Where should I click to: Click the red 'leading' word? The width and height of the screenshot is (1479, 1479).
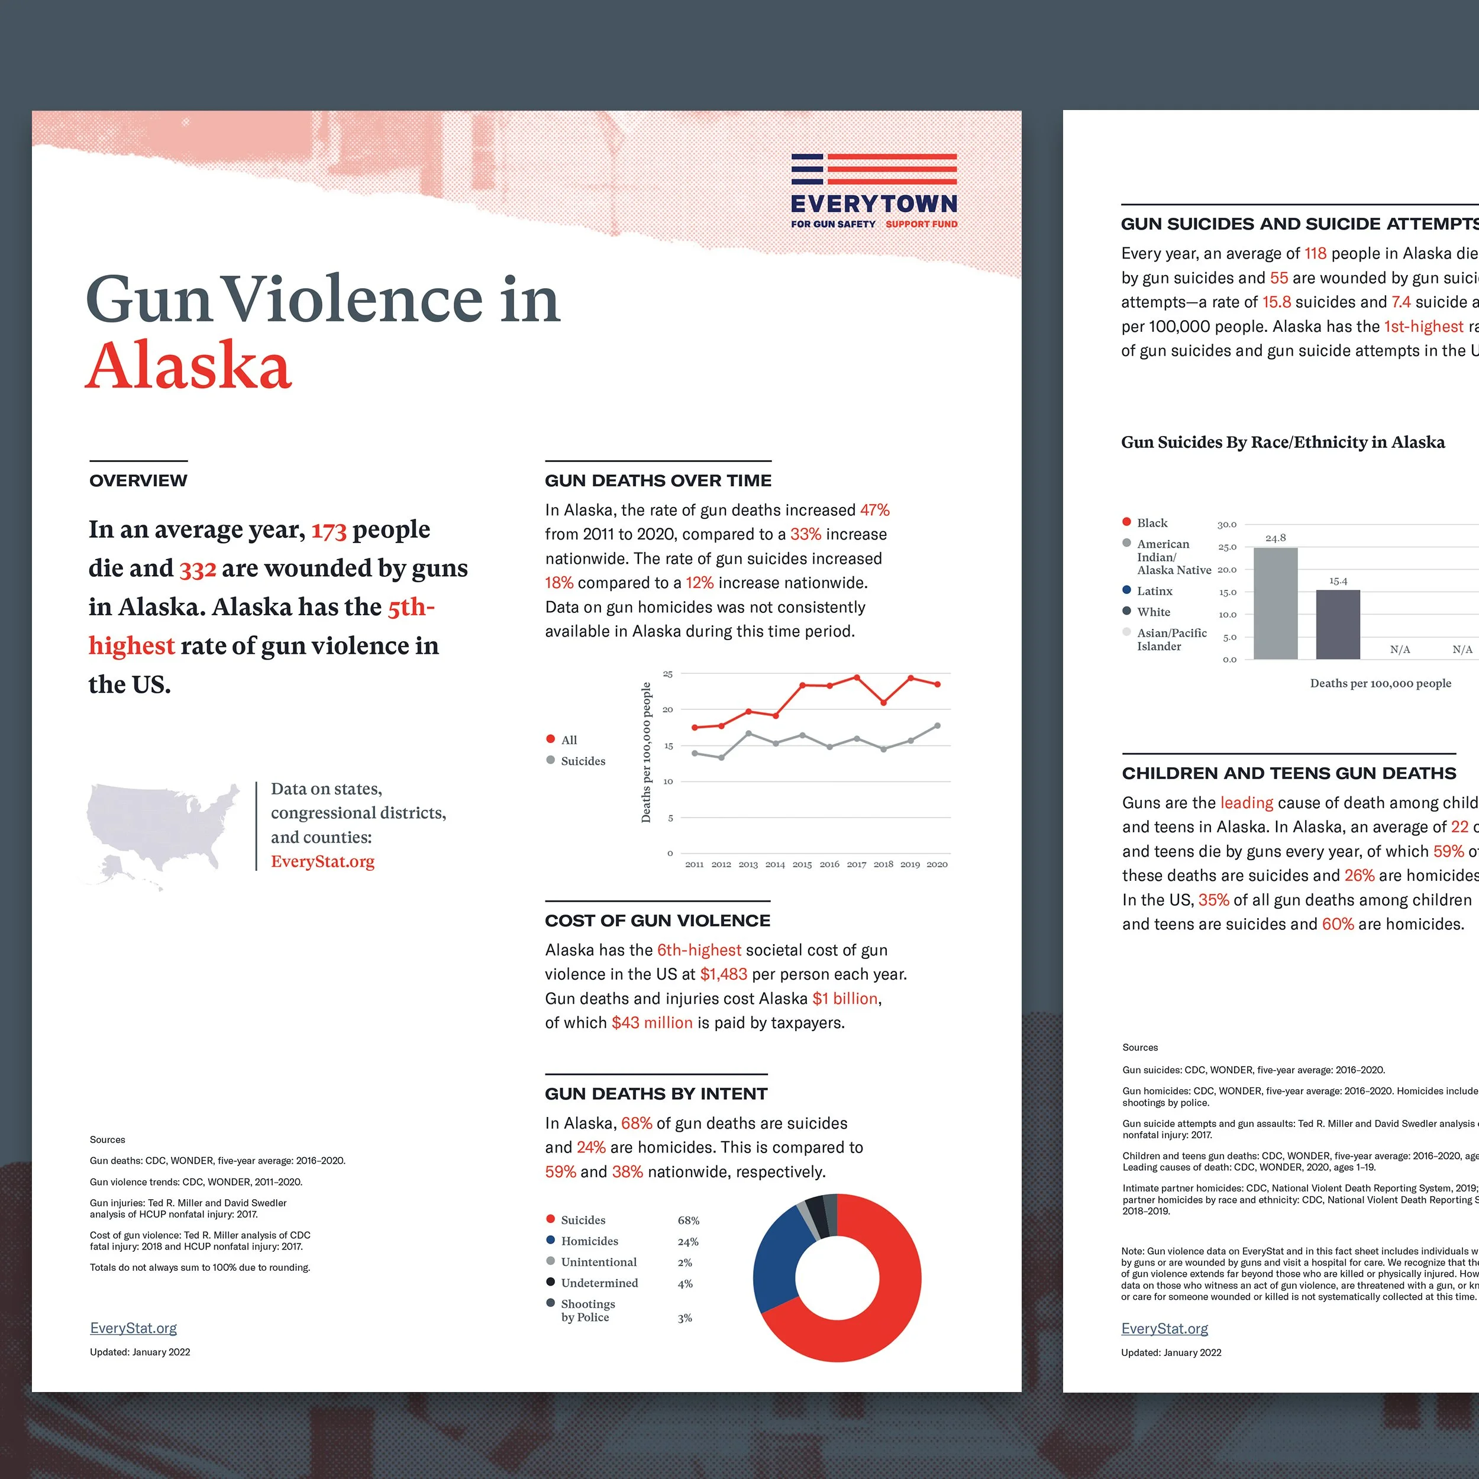pyautogui.click(x=1247, y=803)
